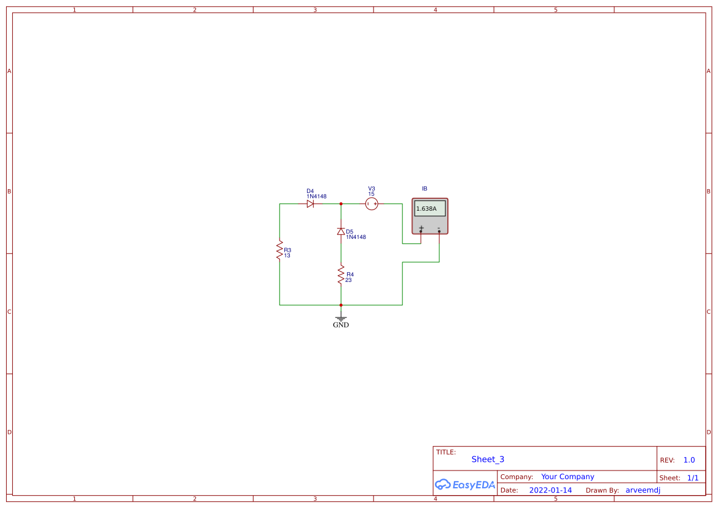The image size is (718, 508).
Task: Select the V3 voltage source symbol
Action: [372, 204]
